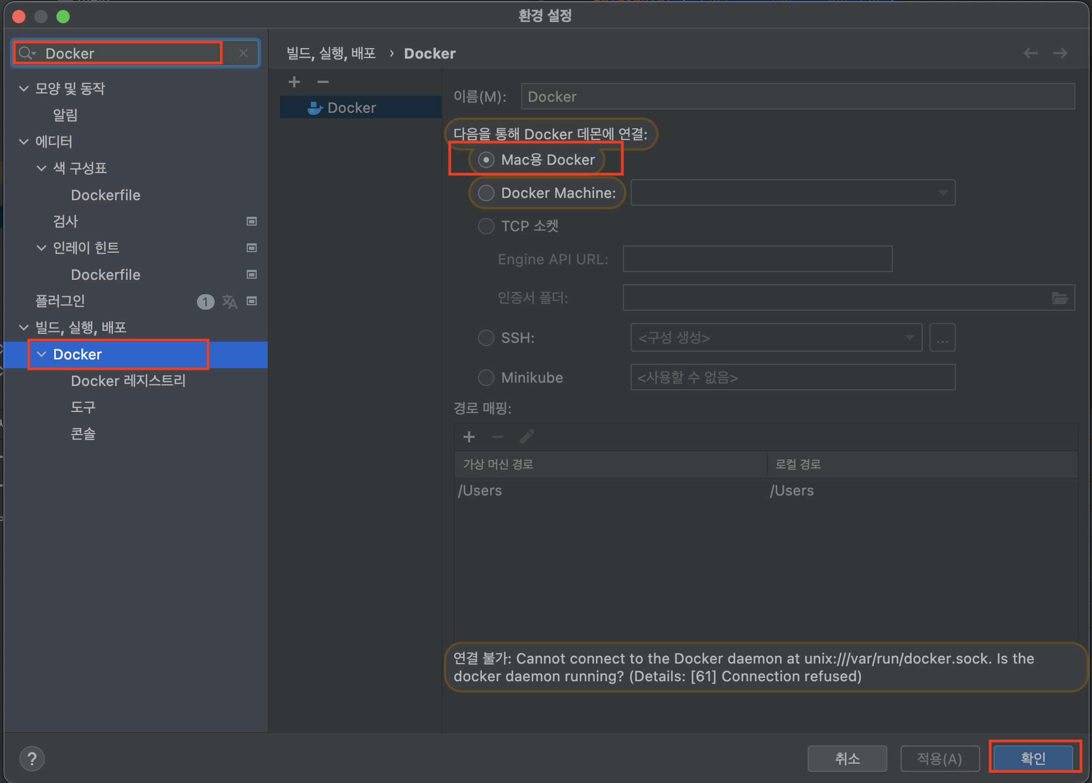Collapse the 에디터 tree section
This screenshot has width=1092, height=783.
24,142
